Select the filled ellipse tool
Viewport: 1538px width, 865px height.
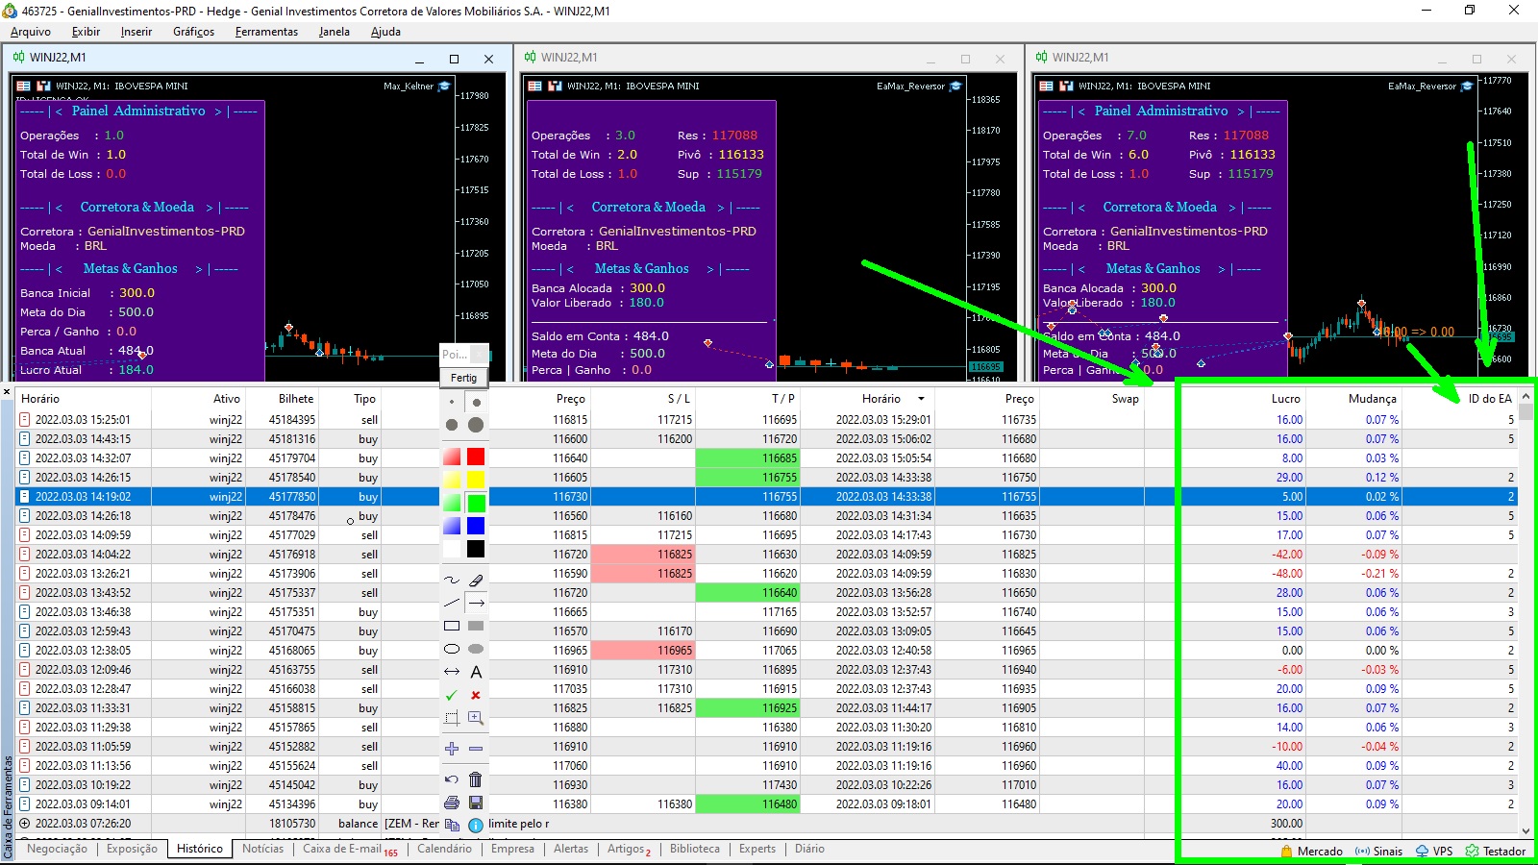point(476,650)
